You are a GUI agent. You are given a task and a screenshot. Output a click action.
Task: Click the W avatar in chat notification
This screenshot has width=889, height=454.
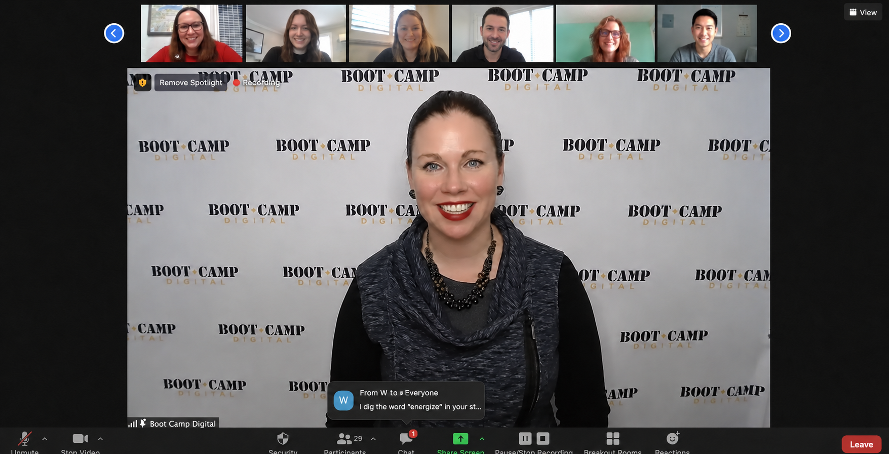coord(343,400)
